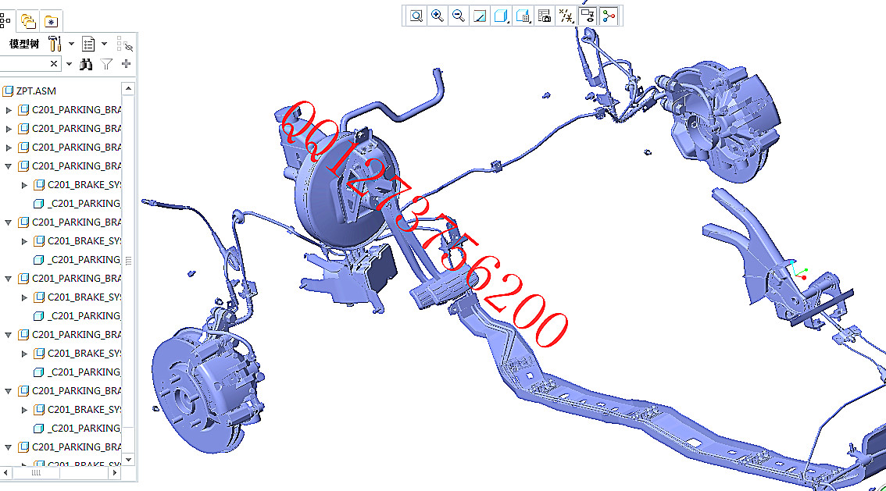Click the Repaint display icon
The height and width of the screenshot is (491, 886).
pos(481,16)
